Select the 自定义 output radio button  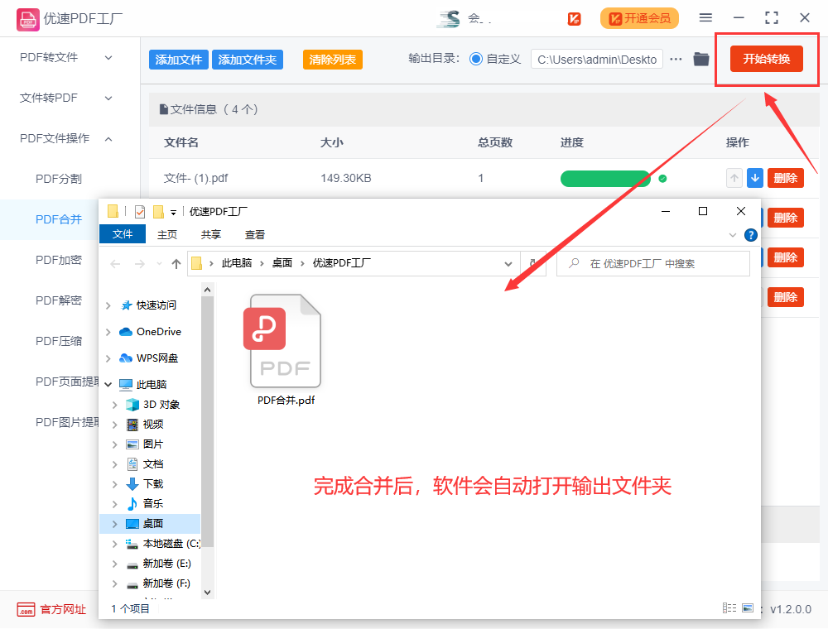[476, 59]
